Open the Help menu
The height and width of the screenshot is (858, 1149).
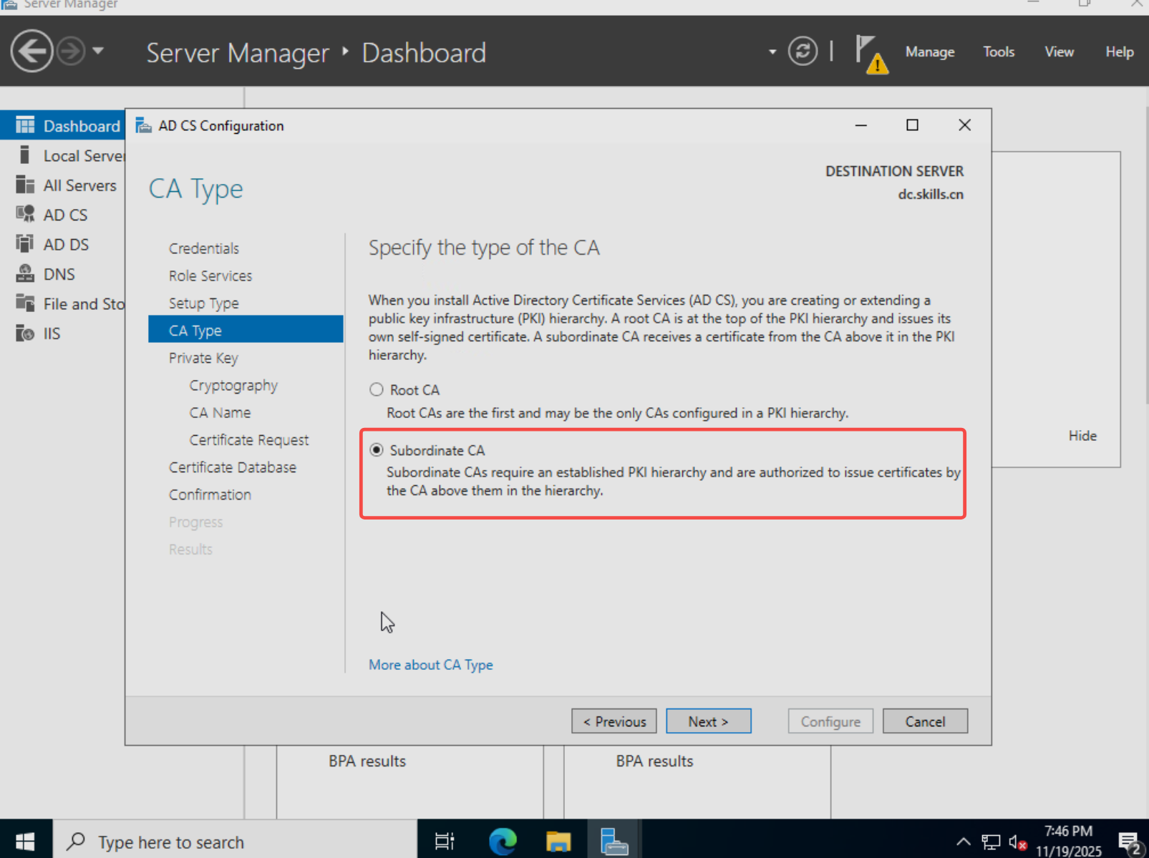(x=1119, y=52)
